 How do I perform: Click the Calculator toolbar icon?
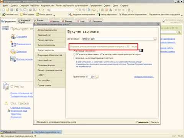coord(102,10)
